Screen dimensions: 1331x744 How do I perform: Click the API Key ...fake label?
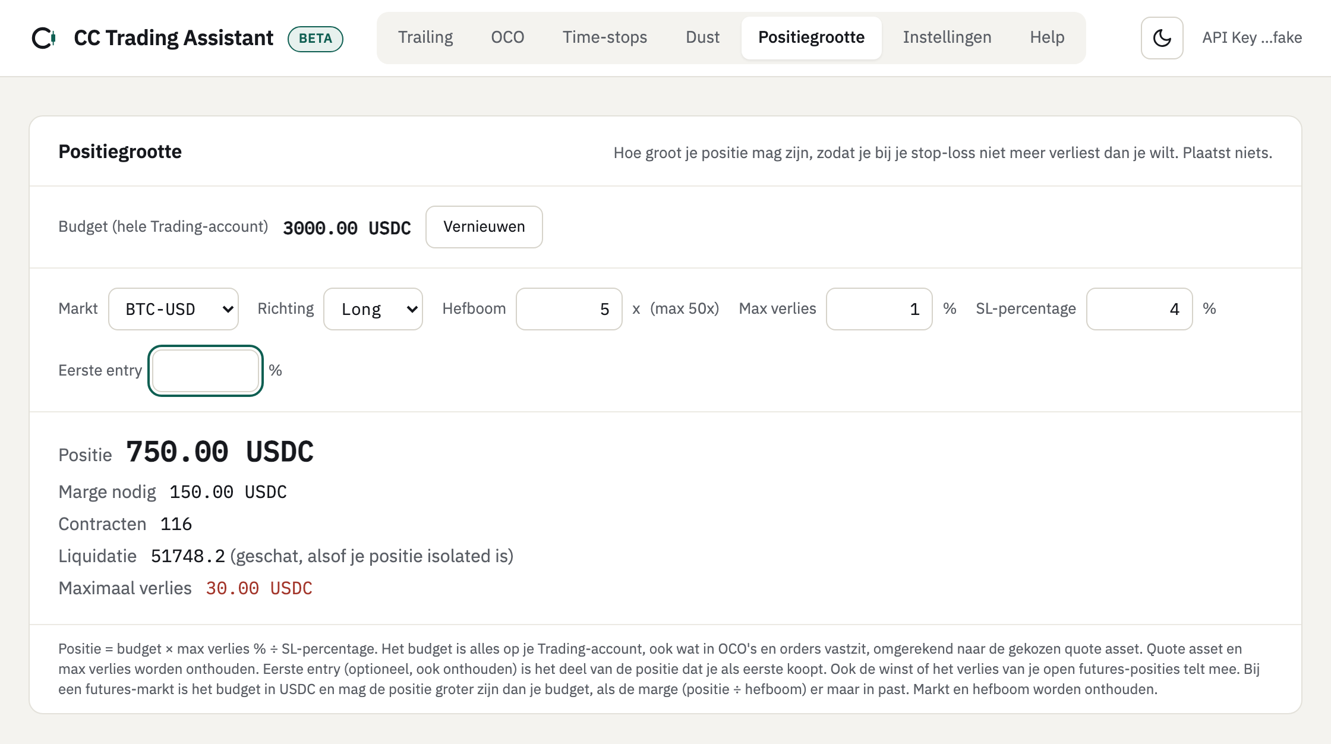click(x=1252, y=38)
